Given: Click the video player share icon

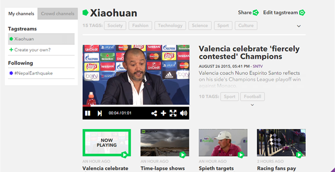Looking at the screenshot, I should click(154, 113).
